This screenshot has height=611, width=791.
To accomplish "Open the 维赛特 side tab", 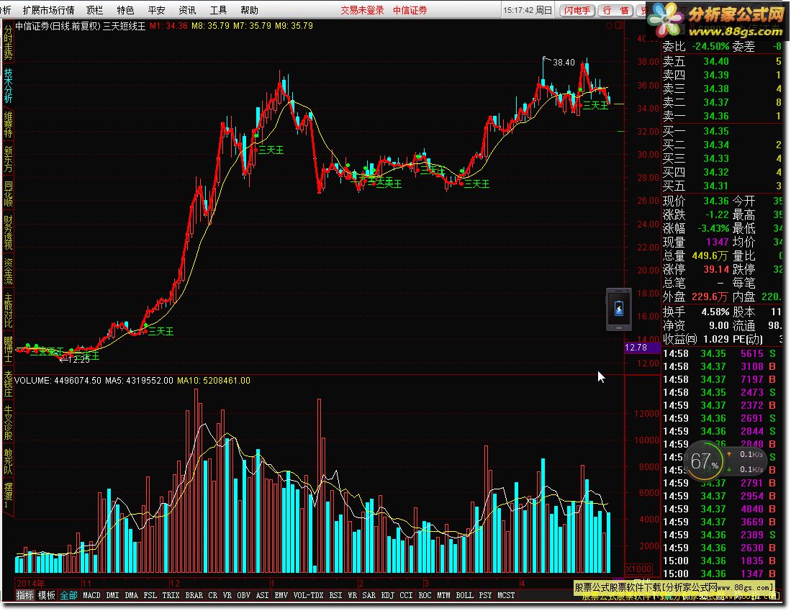I will [x=8, y=125].
